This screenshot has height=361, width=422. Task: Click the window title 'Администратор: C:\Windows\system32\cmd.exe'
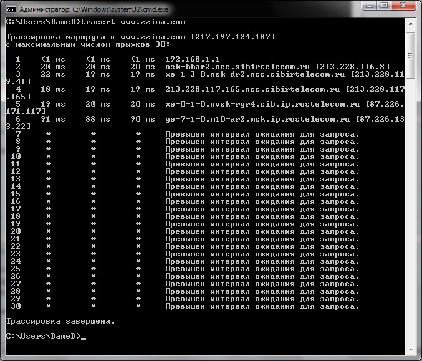coord(94,10)
